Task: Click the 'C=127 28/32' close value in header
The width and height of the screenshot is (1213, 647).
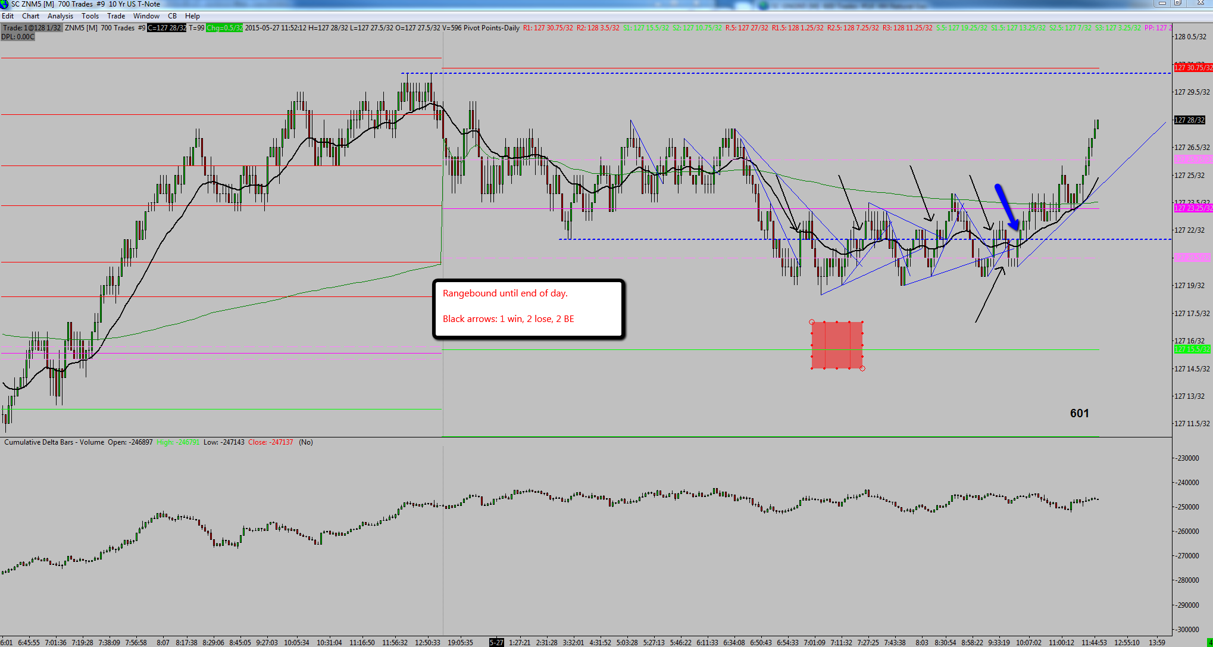Action: 167,28
